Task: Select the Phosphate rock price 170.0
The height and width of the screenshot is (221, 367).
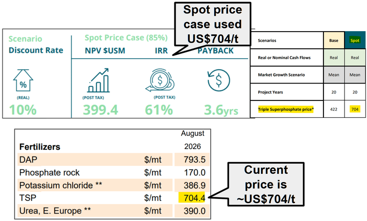Action: coord(195,172)
